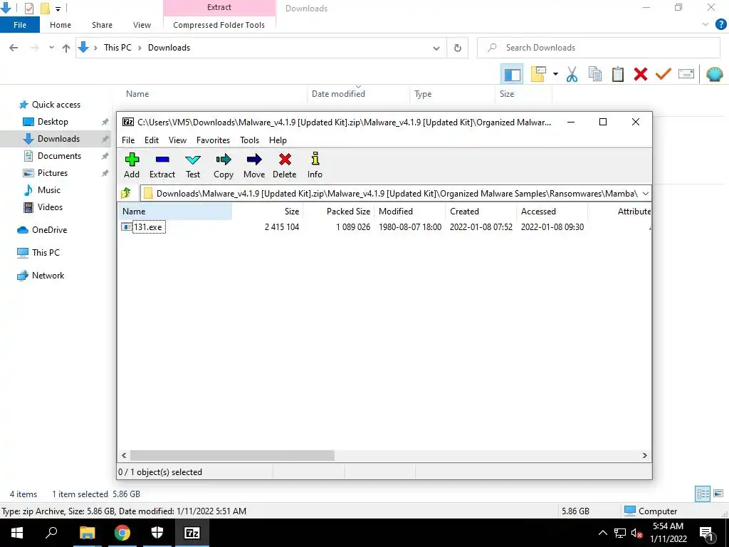Go up to parent folder in Explorer
This screenshot has height=547, width=729.
coord(66,48)
